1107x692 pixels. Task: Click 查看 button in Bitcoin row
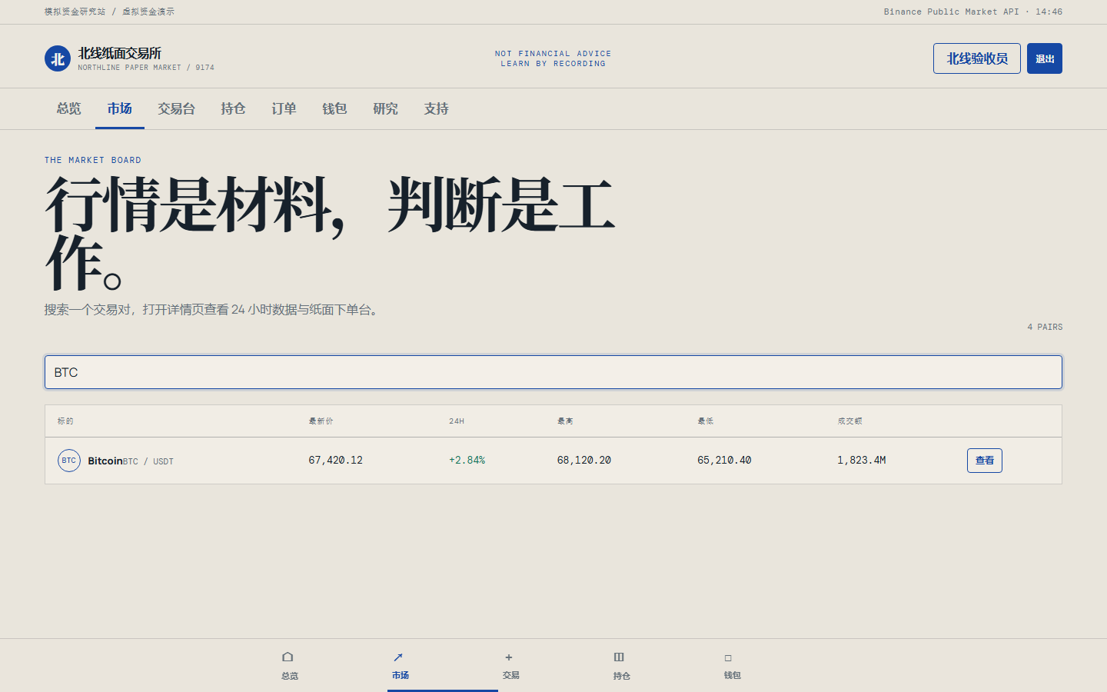point(985,461)
